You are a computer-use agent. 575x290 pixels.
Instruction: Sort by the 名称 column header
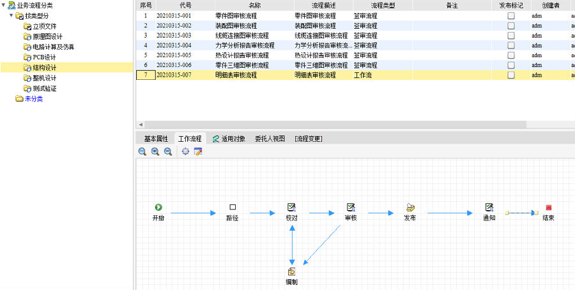254,6
